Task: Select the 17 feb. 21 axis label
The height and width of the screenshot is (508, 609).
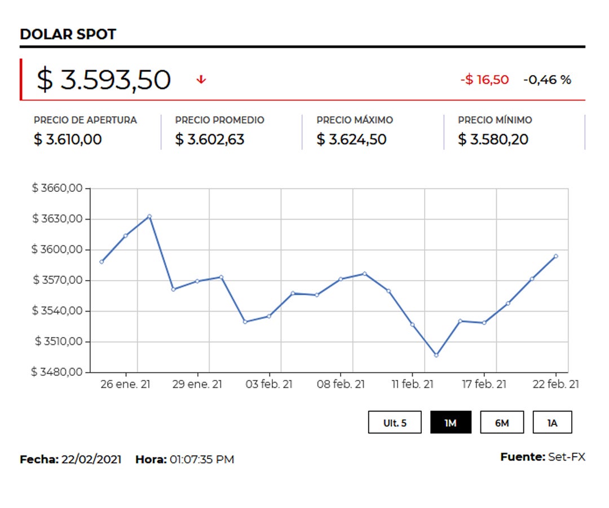Action: click(484, 384)
